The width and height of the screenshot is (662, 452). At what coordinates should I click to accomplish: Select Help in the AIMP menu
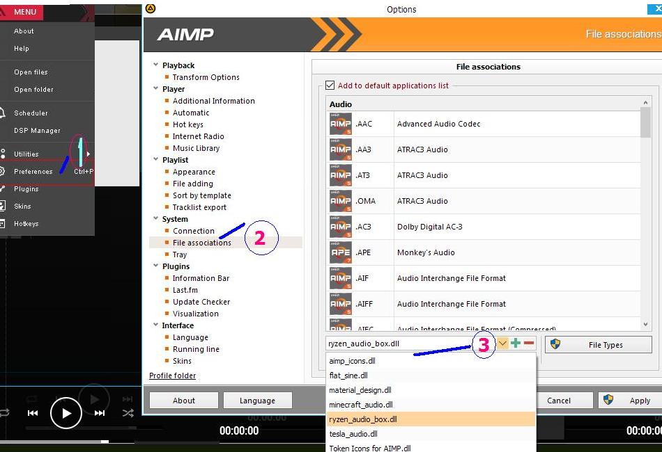click(x=22, y=49)
